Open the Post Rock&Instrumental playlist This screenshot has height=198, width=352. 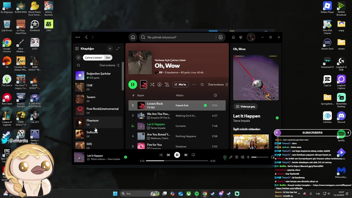tap(98, 111)
